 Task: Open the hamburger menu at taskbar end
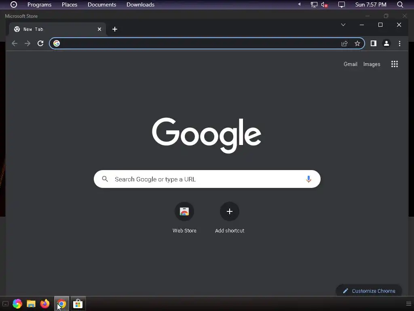(x=408, y=304)
